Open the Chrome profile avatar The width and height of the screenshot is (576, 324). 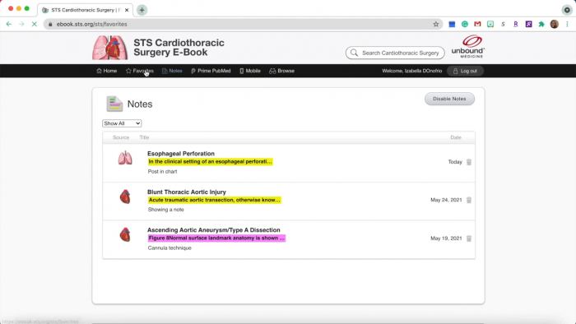555,24
